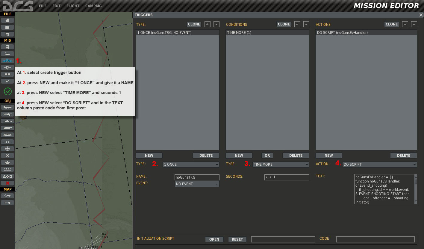Select the 'TIME MORE (1)' condition row
This screenshot has width=424, height=249.
click(267, 33)
